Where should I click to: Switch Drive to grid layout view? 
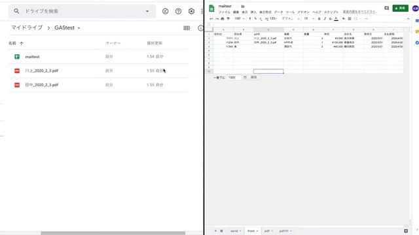(x=187, y=28)
